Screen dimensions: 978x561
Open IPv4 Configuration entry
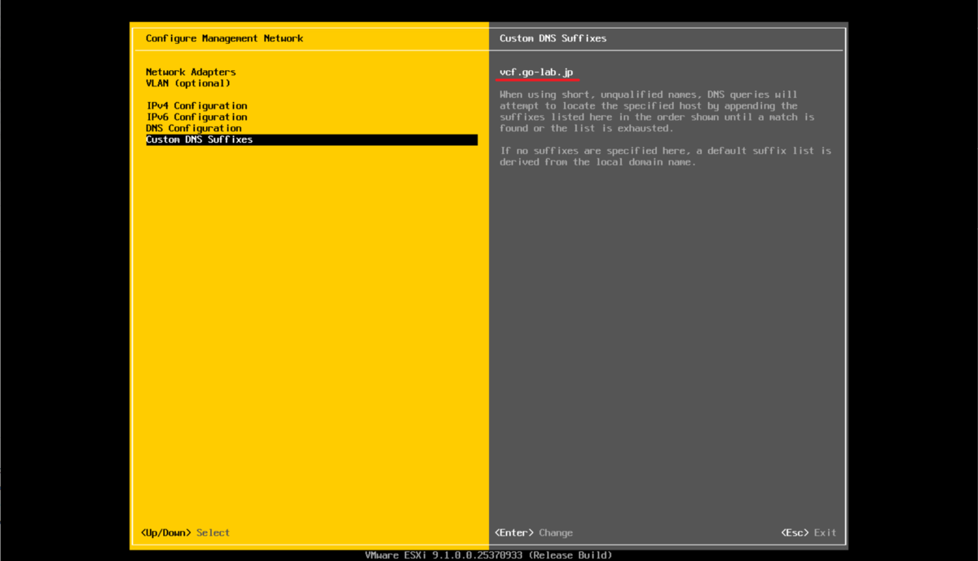point(196,106)
